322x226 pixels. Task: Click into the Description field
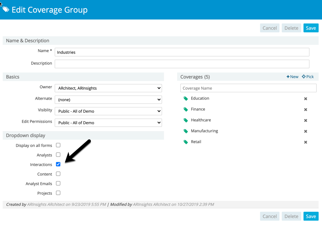pos(182,64)
